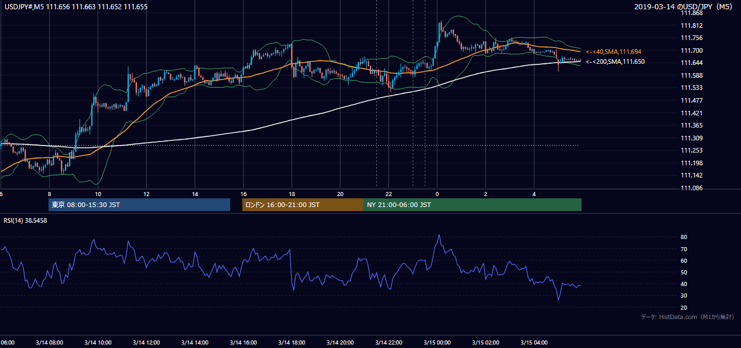This screenshot has width=741, height=348.
Task: Click price axis label 111.756
Action: point(692,38)
